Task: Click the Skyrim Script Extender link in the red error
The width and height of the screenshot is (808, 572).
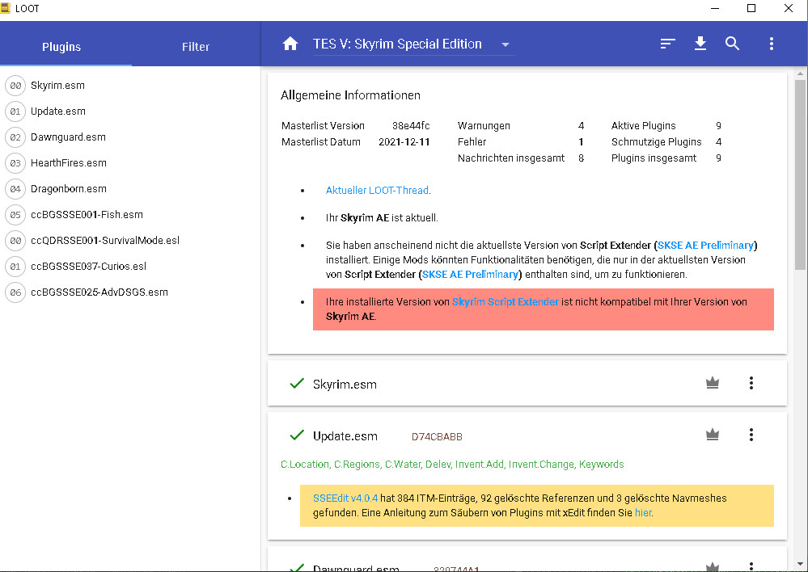Action: 505,302
